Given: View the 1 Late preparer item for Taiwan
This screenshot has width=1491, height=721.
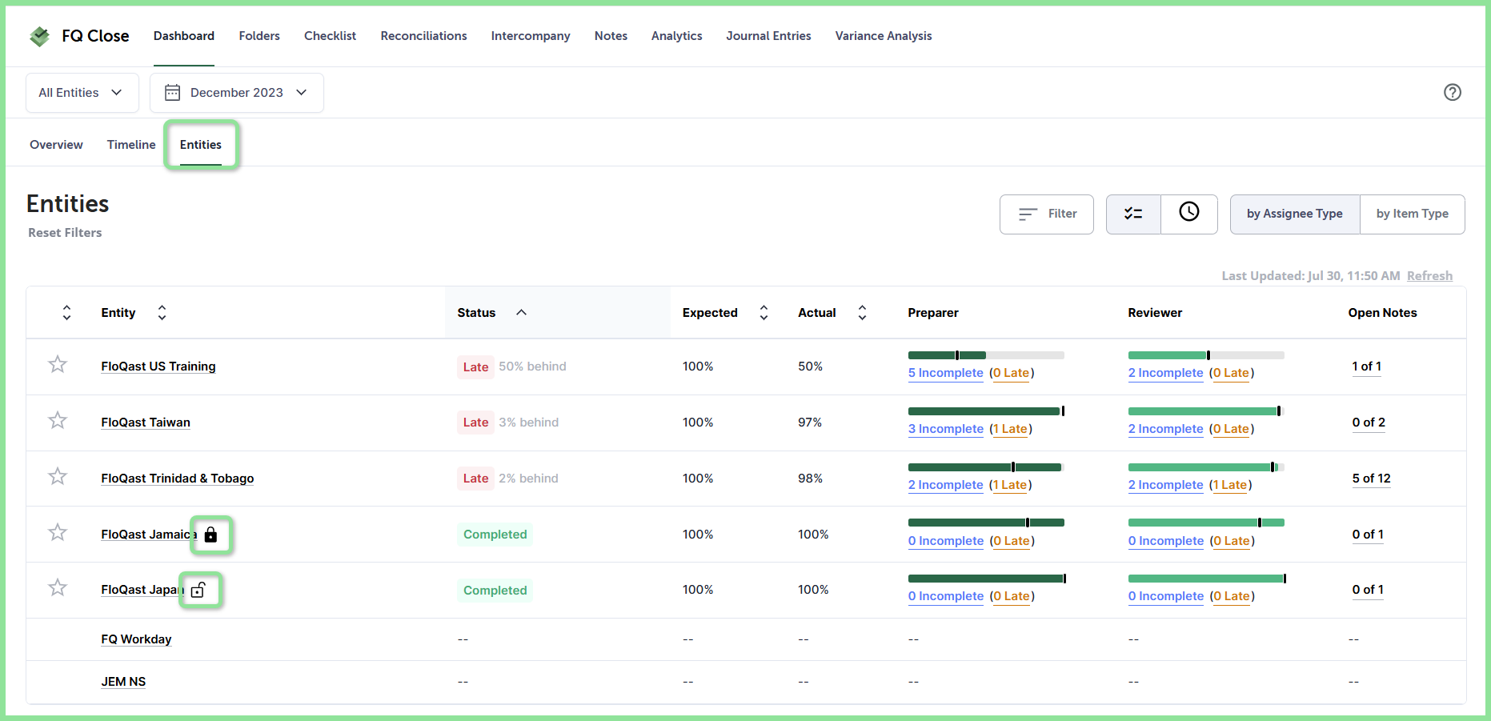Looking at the screenshot, I should (x=1012, y=429).
